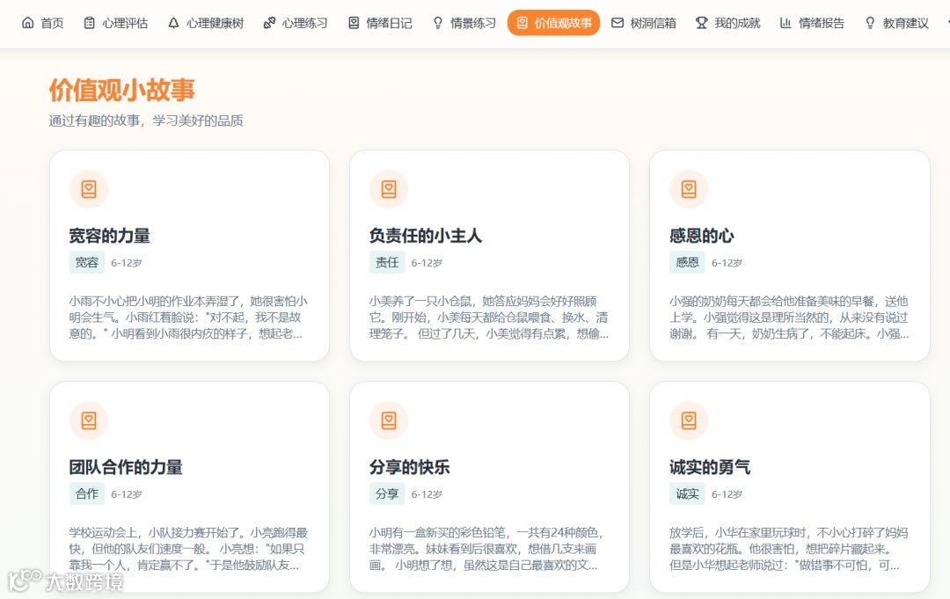Click the story excerpt starting 小明有一盒新买的彩色铅笔
The image size is (950, 599).
[x=487, y=549]
